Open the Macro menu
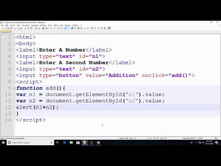This screenshot has height=166, width=221. point(56,25)
